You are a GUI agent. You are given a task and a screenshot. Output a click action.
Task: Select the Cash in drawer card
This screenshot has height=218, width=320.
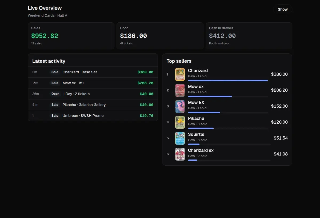tap(249, 36)
